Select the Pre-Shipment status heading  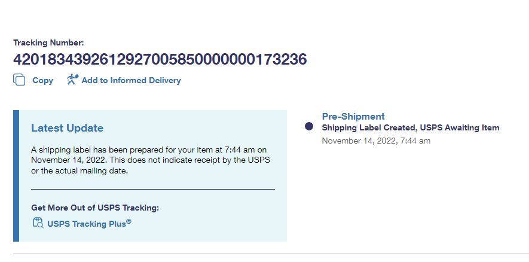pos(353,117)
